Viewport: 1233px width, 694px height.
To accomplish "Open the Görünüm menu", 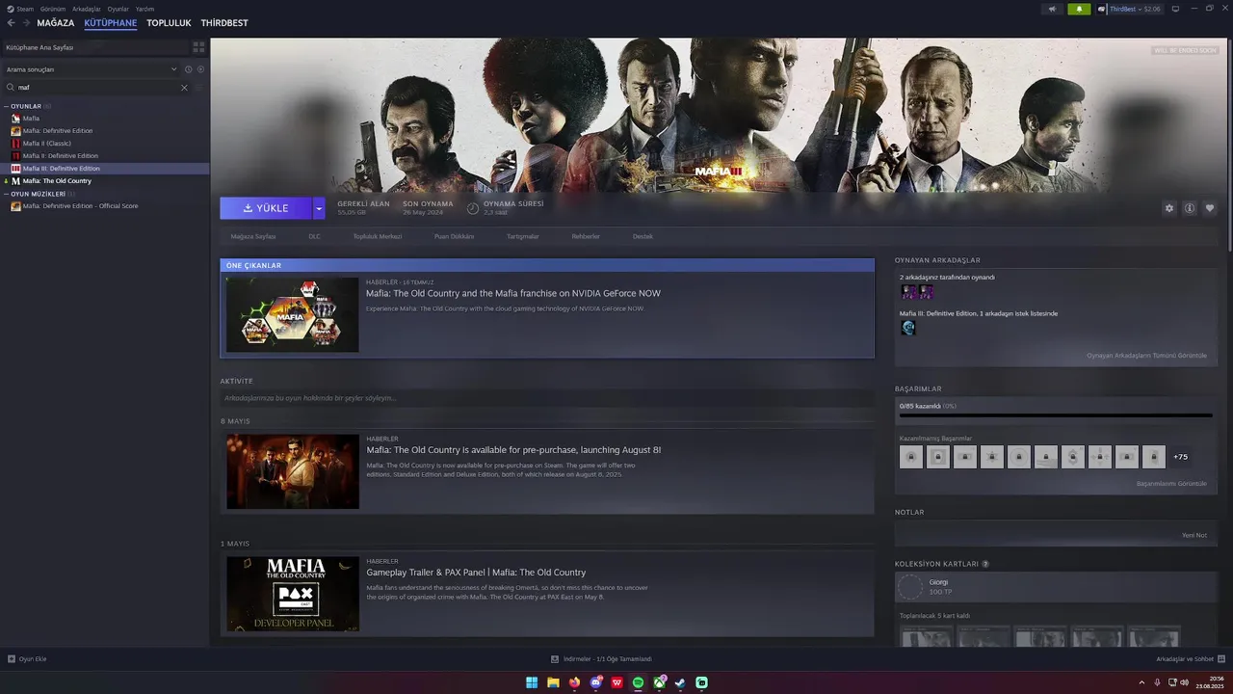I will (x=53, y=9).
